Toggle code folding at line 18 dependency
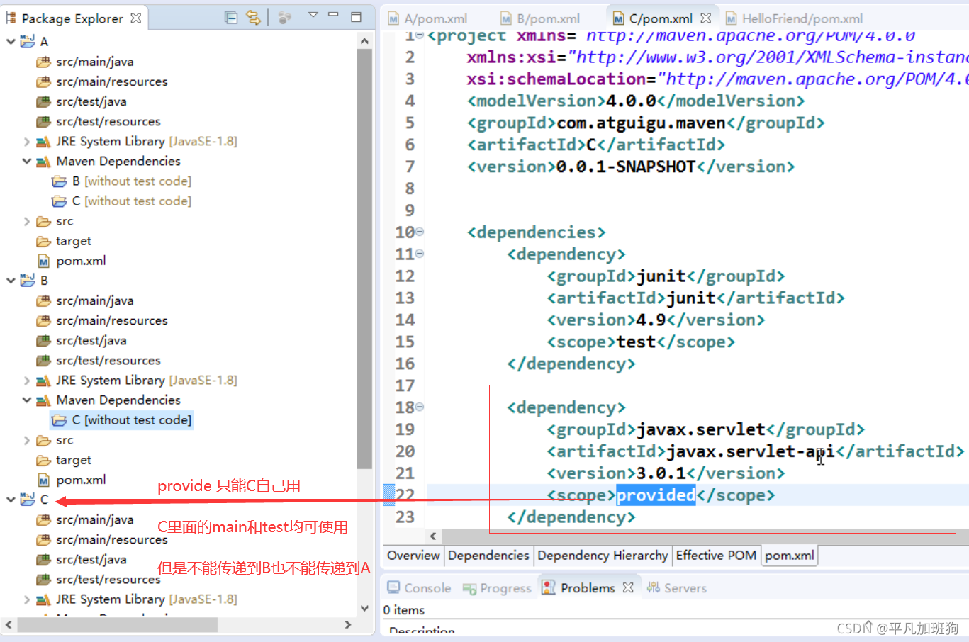The width and height of the screenshot is (969, 642). coord(420,407)
